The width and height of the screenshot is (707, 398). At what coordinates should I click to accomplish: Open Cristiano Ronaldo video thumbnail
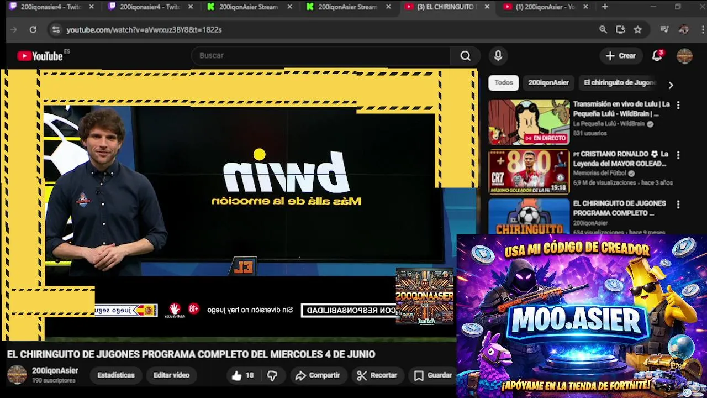coord(529,171)
